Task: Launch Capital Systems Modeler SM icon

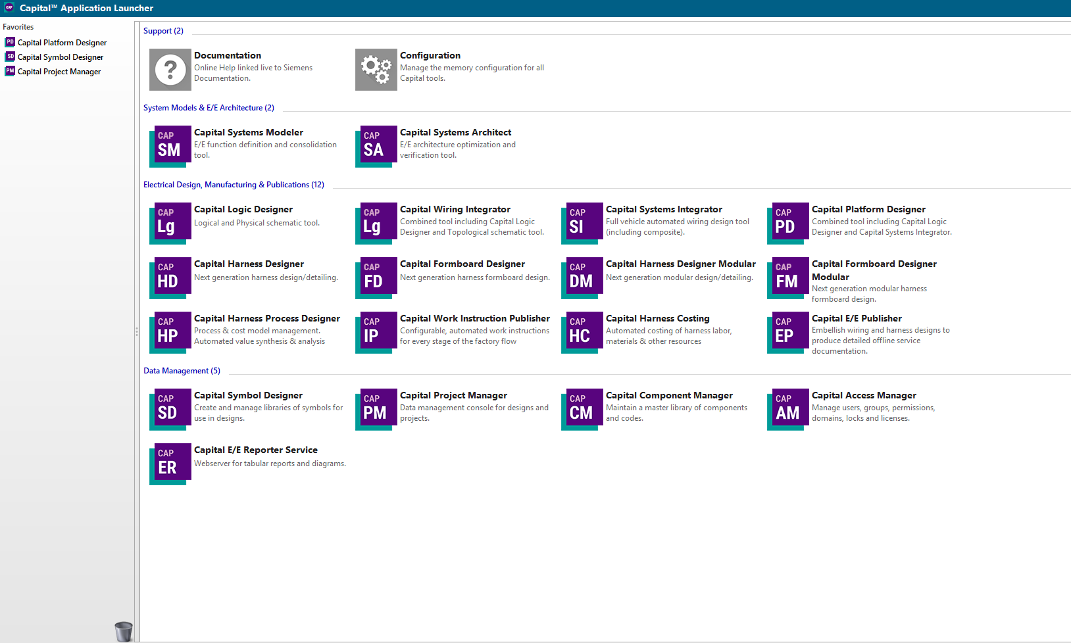Action: [170, 147]
